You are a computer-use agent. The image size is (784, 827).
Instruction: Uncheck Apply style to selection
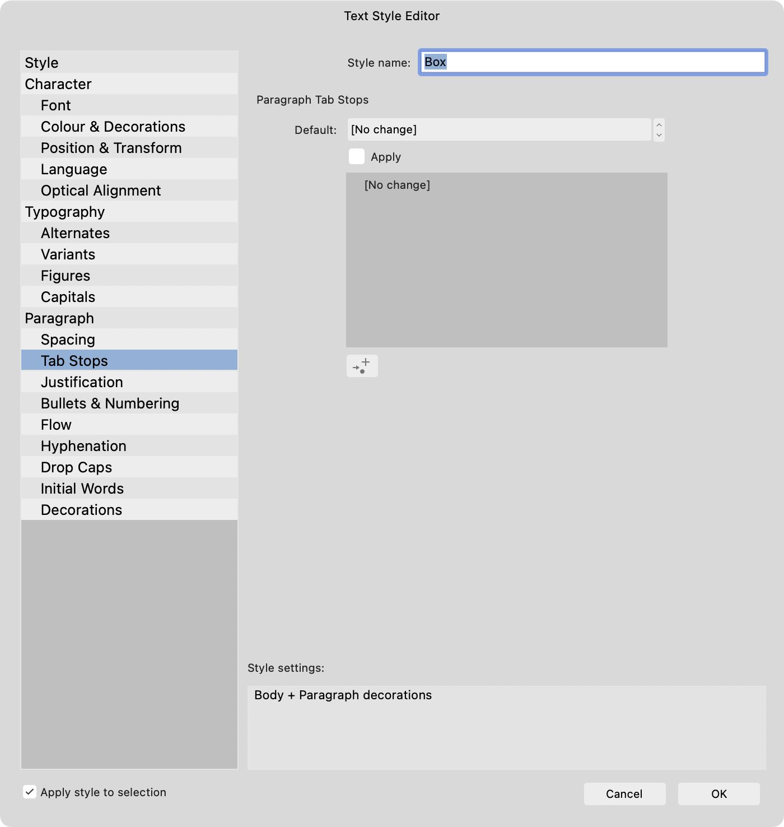[30, 792]
